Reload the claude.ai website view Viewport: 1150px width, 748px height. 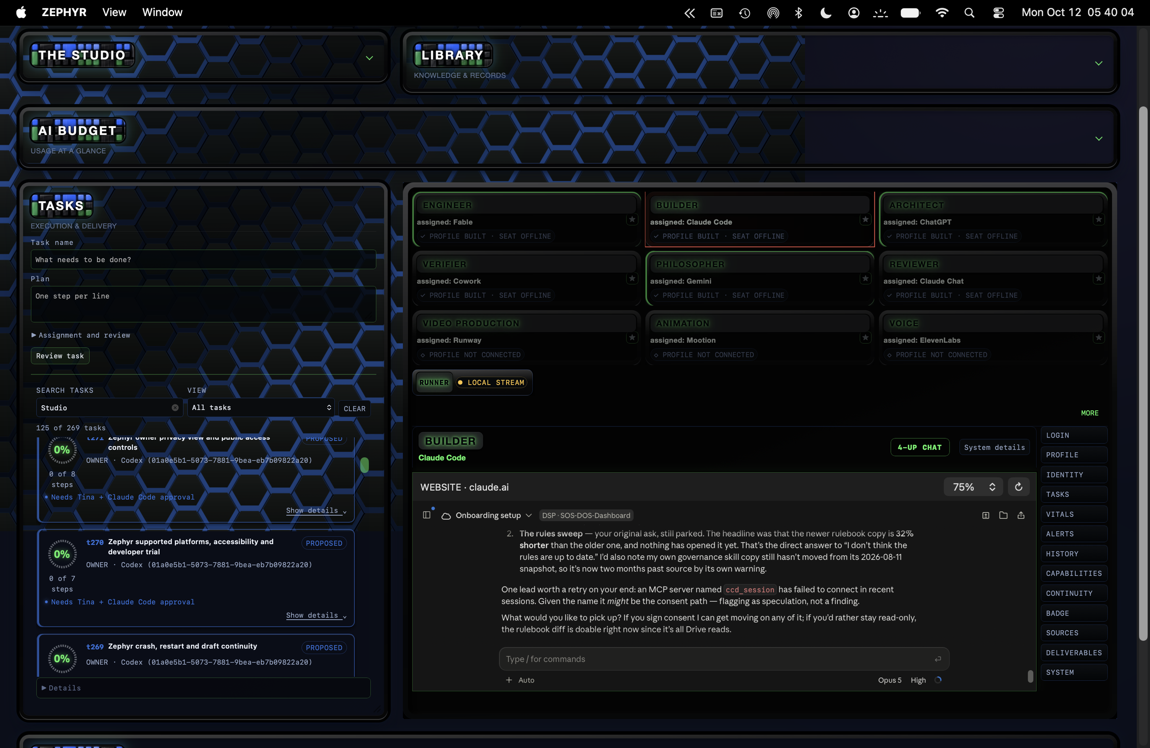point(1018,487)
